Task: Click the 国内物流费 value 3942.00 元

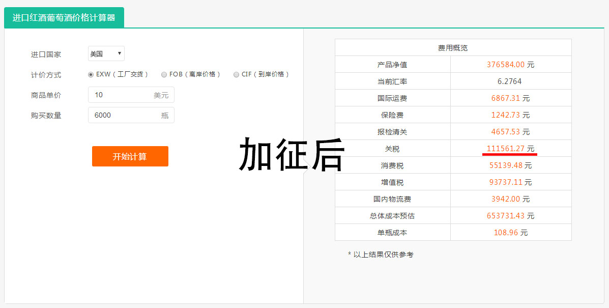Action: coord(510,199)
